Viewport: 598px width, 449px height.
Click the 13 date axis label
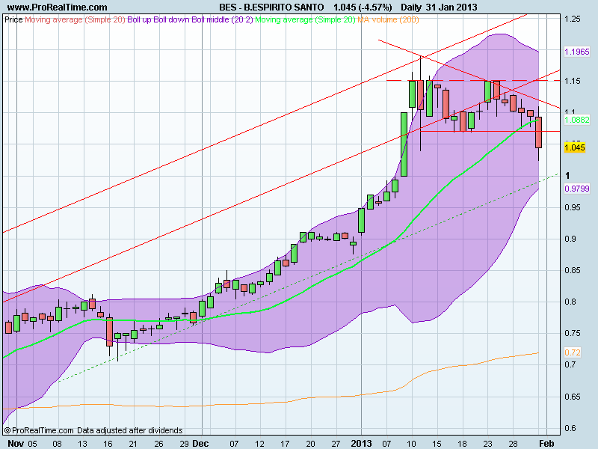click(82, 443)
